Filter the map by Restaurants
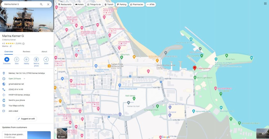Screen dimensions: 269x139 (x=65, y=4)
